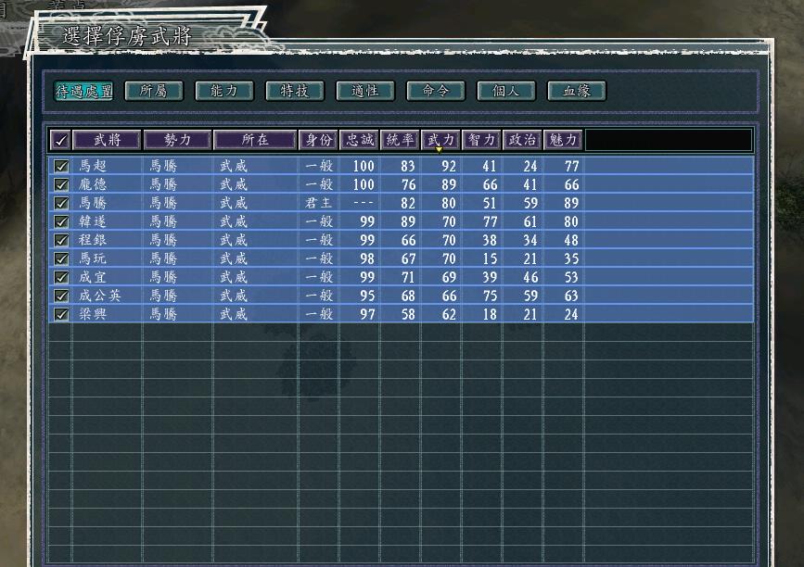The width and height of the screenshot is (804, 567).
Task: Click the 忠誠 value 95 for 成公英
Action: (367, 296)
